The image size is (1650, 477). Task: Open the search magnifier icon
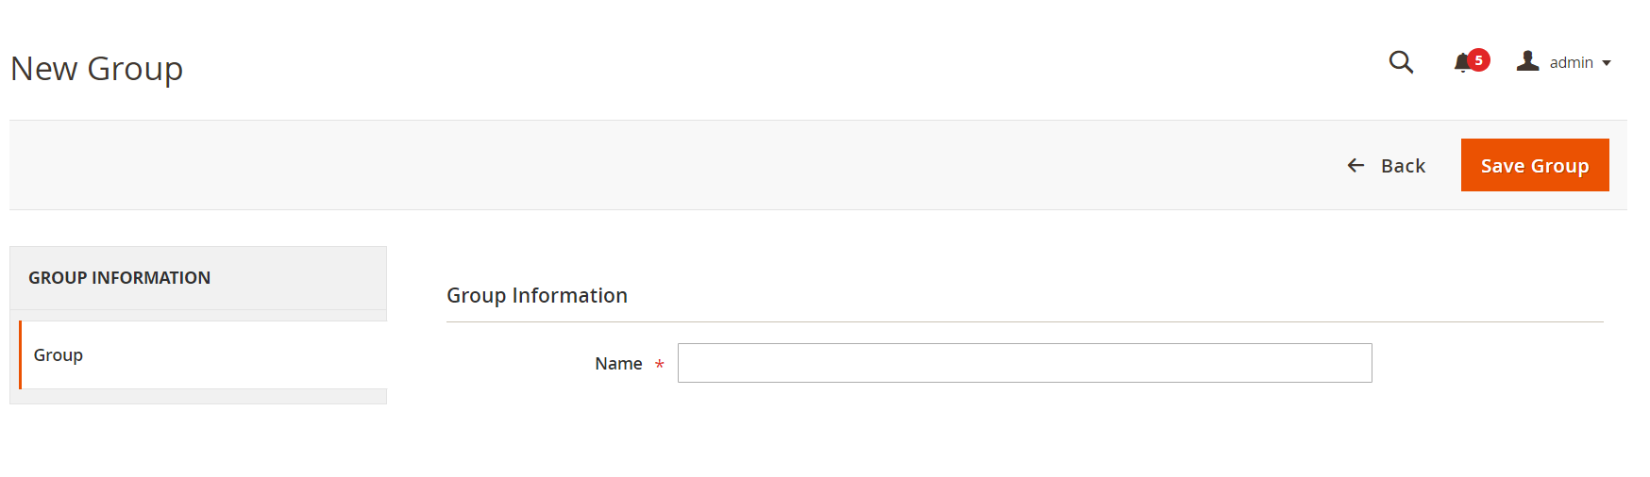(x=1401, y=62)
